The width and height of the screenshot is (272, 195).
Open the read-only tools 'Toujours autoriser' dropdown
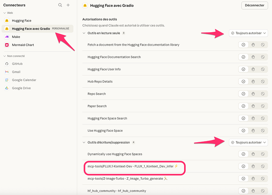coord(249,33)
